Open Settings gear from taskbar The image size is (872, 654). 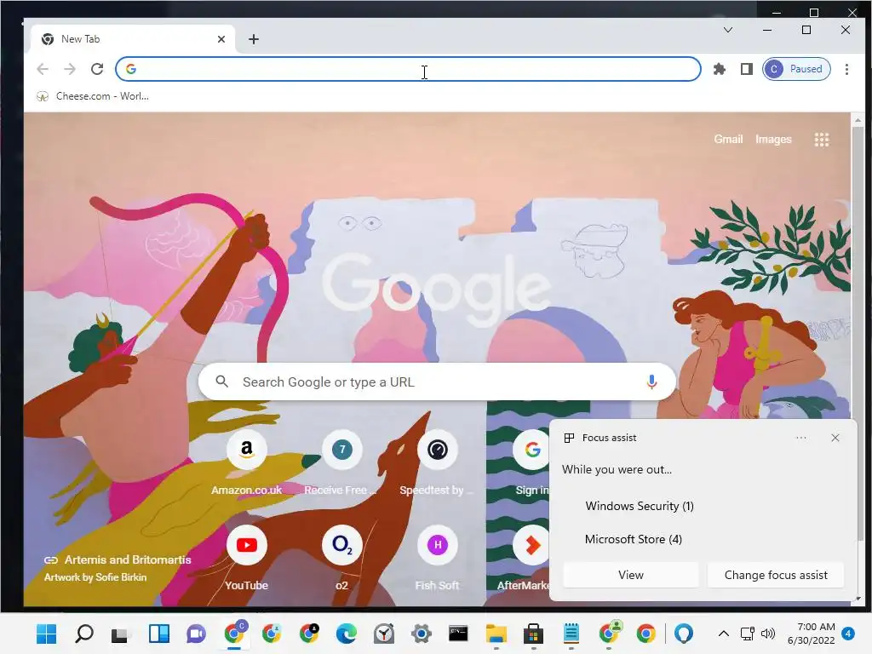tap(421, 634)
